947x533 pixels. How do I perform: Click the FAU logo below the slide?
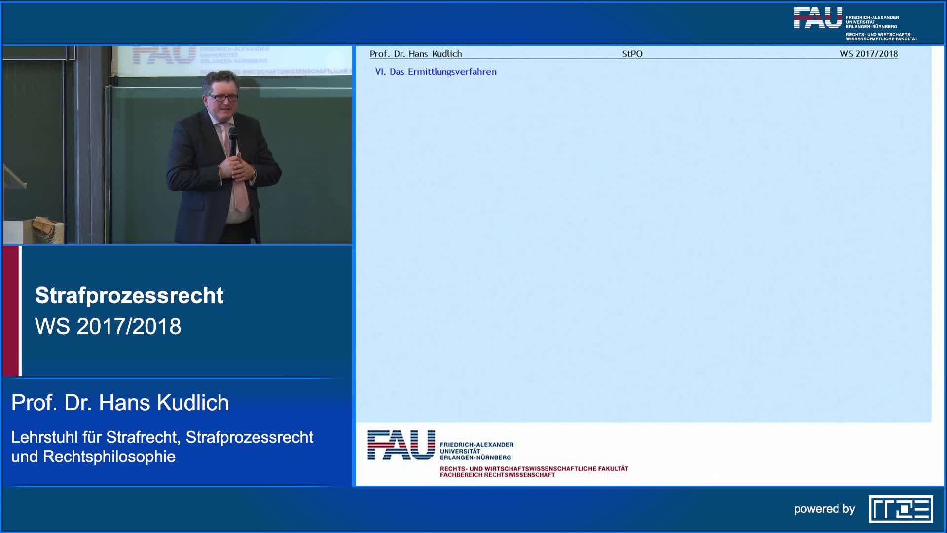pos(401,445)
